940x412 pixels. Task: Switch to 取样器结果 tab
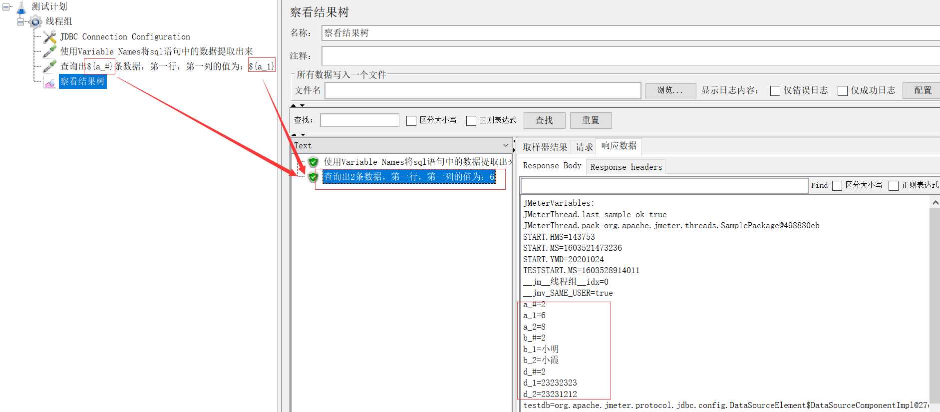[545, 147]
